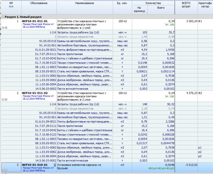Select плиты quantity 3,3286

point(170,122)
